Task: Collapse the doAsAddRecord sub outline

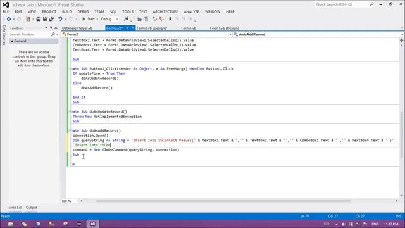Action: [x=70, y=131]
